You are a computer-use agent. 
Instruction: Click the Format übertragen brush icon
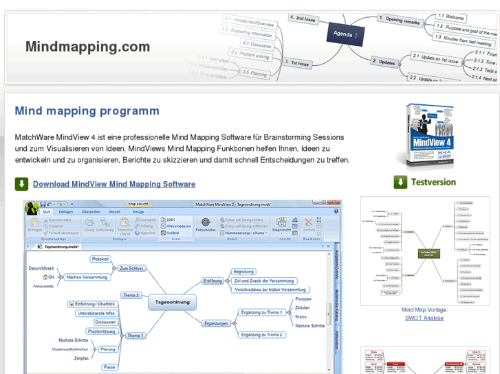46,233
